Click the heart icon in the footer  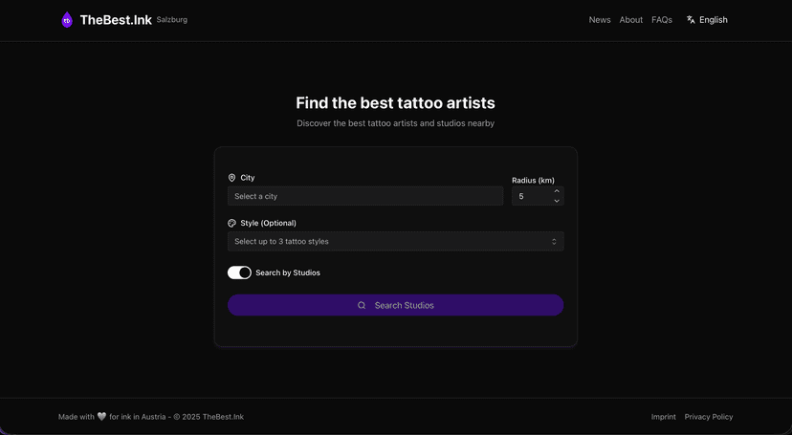[101, 417]
